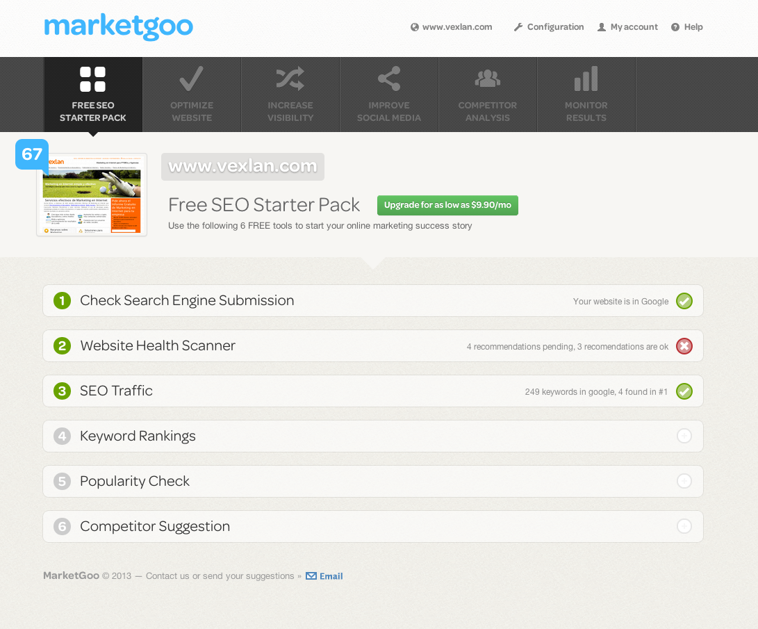This screenshot has width=758, height=629.
Task: Click the gray number 5 step badge
Action: pyautogui.click(x=62, y=482)
